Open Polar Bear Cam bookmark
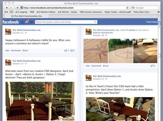The width and height of the screenshot is (163, 121). tap(142, 12)
